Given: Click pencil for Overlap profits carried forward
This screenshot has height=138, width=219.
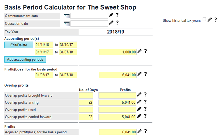Looking at the screenshot, I should [x=139, y=116].
